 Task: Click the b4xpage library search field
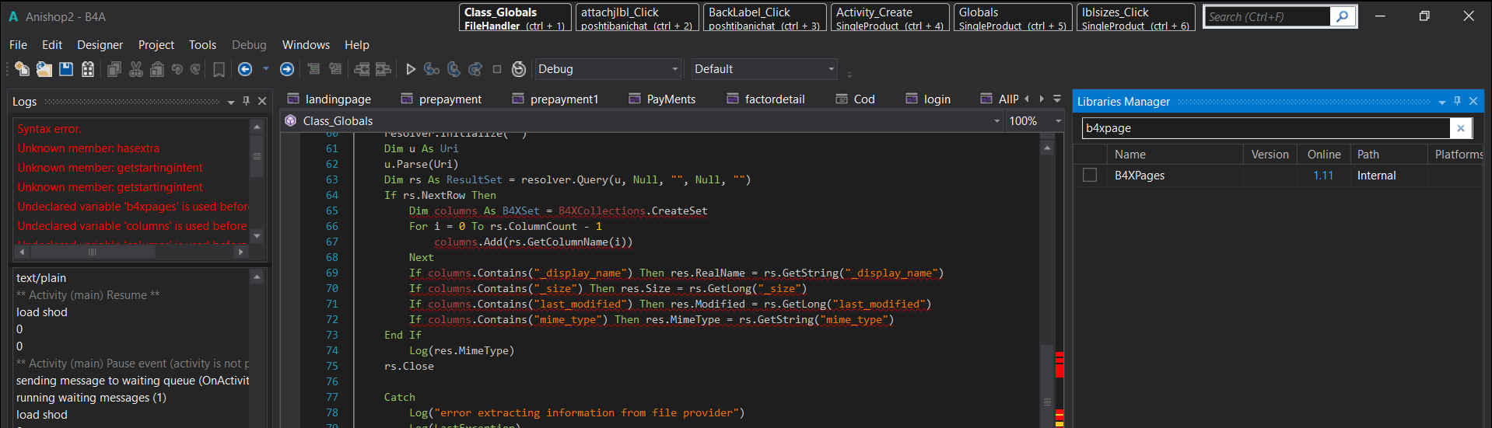(x=1264, y=128)
